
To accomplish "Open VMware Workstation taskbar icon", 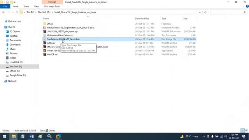I will [58, 136].
